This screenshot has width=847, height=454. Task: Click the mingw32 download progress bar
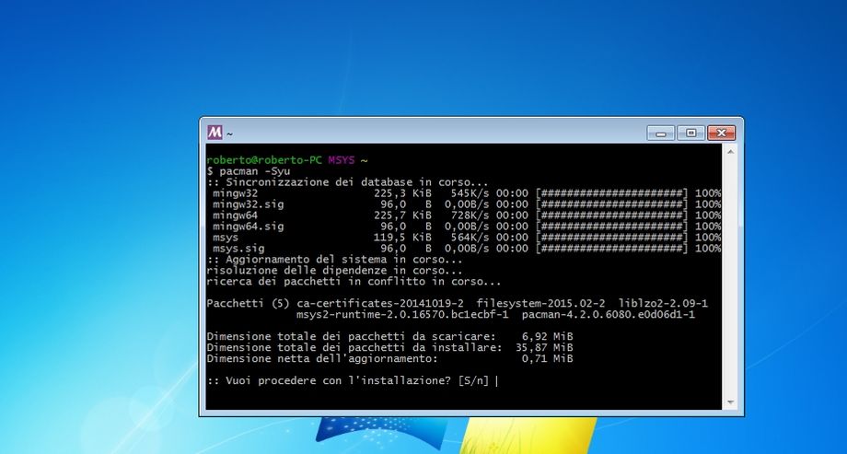(612, 193)
